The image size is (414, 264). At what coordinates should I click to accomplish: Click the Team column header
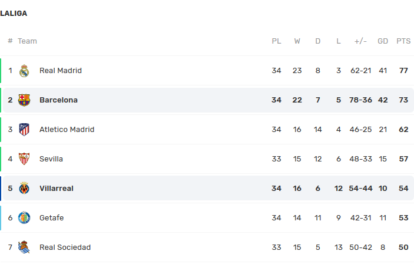click(x=27, y=41)
